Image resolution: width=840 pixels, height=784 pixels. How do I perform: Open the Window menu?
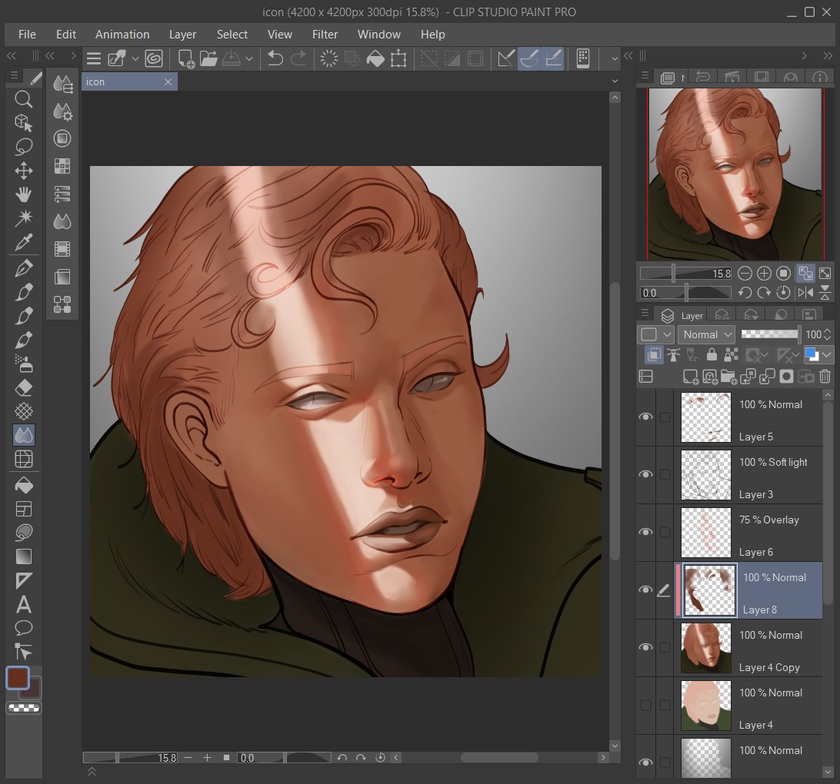(378, 35)
